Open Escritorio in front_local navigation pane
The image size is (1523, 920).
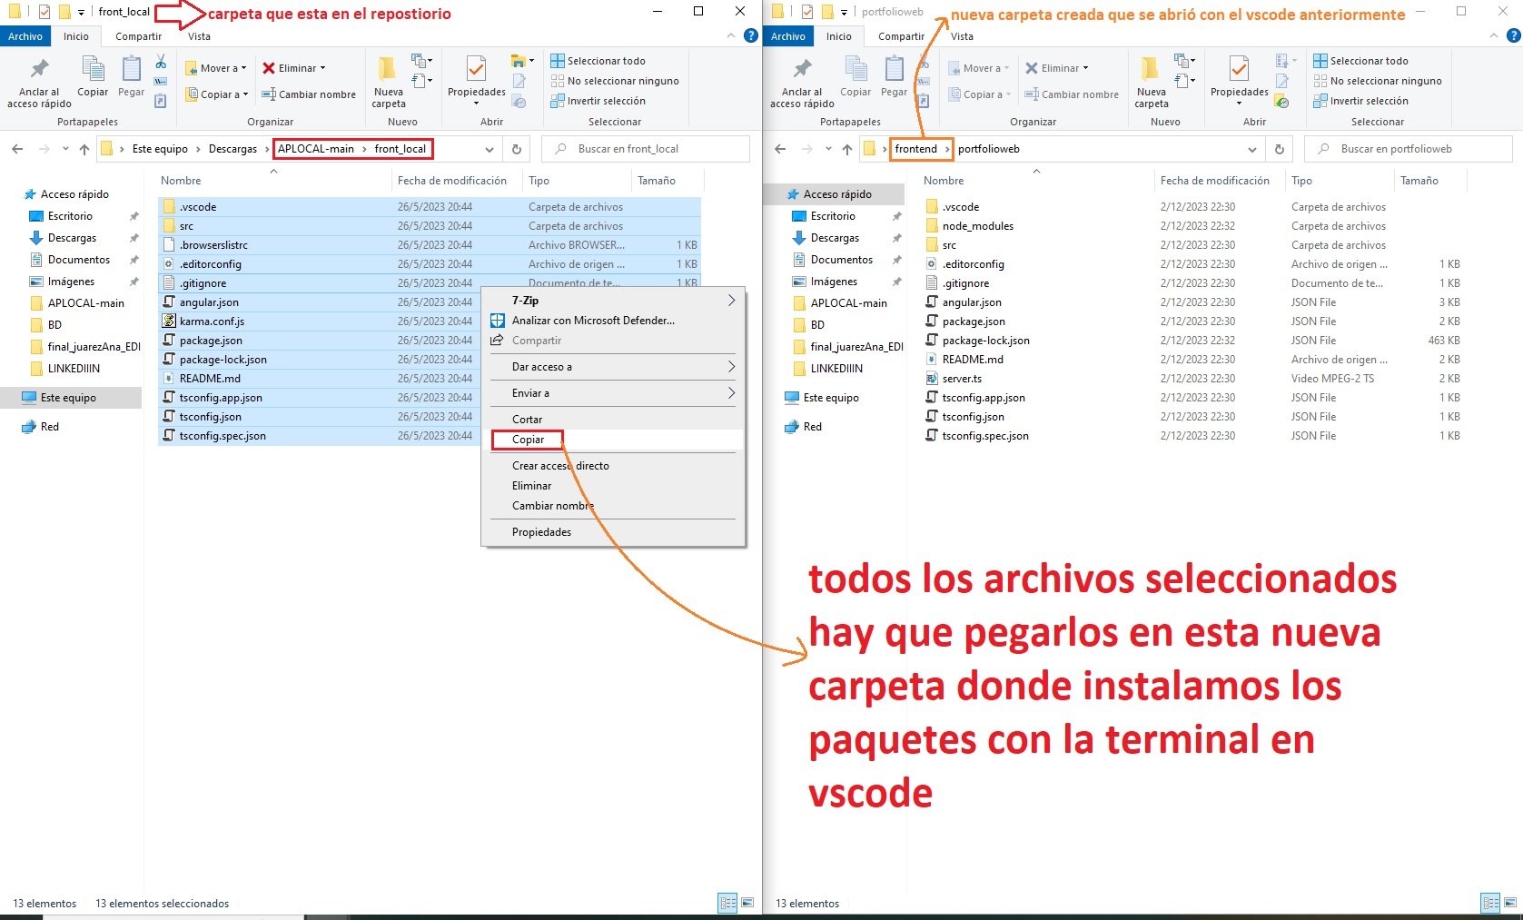pyautogui.click(x=70, y=216)
